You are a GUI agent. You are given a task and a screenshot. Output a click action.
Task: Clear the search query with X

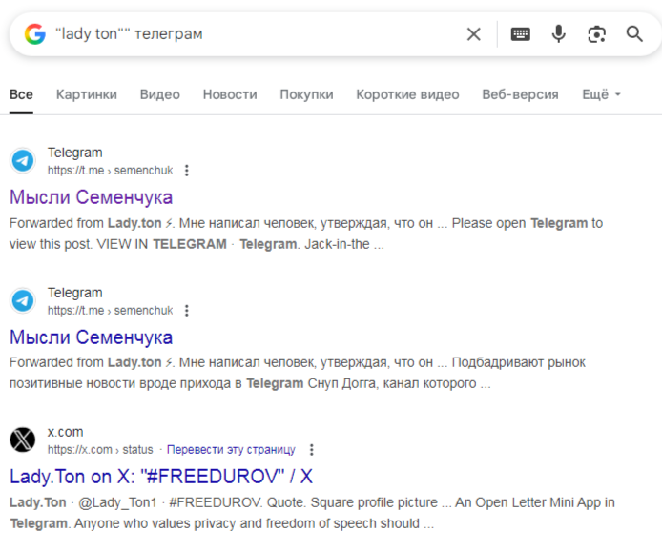473,34
